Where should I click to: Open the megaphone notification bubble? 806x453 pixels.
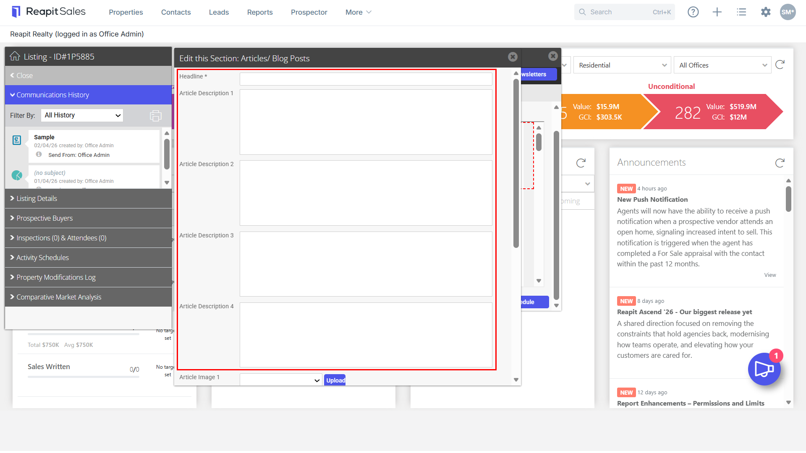(x=764, y=369)
